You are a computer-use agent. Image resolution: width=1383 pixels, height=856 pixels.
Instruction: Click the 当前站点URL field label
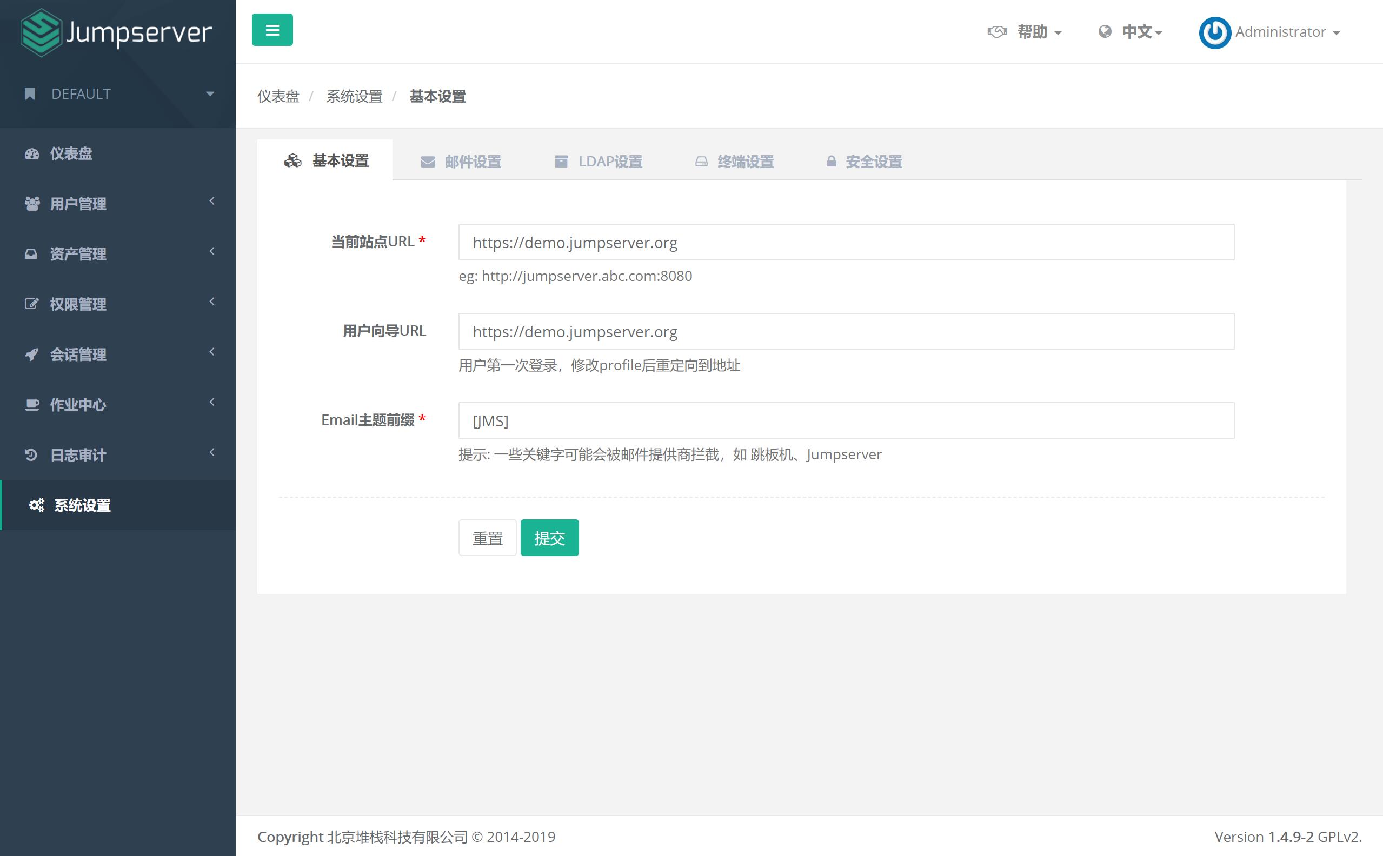point(378,242)
